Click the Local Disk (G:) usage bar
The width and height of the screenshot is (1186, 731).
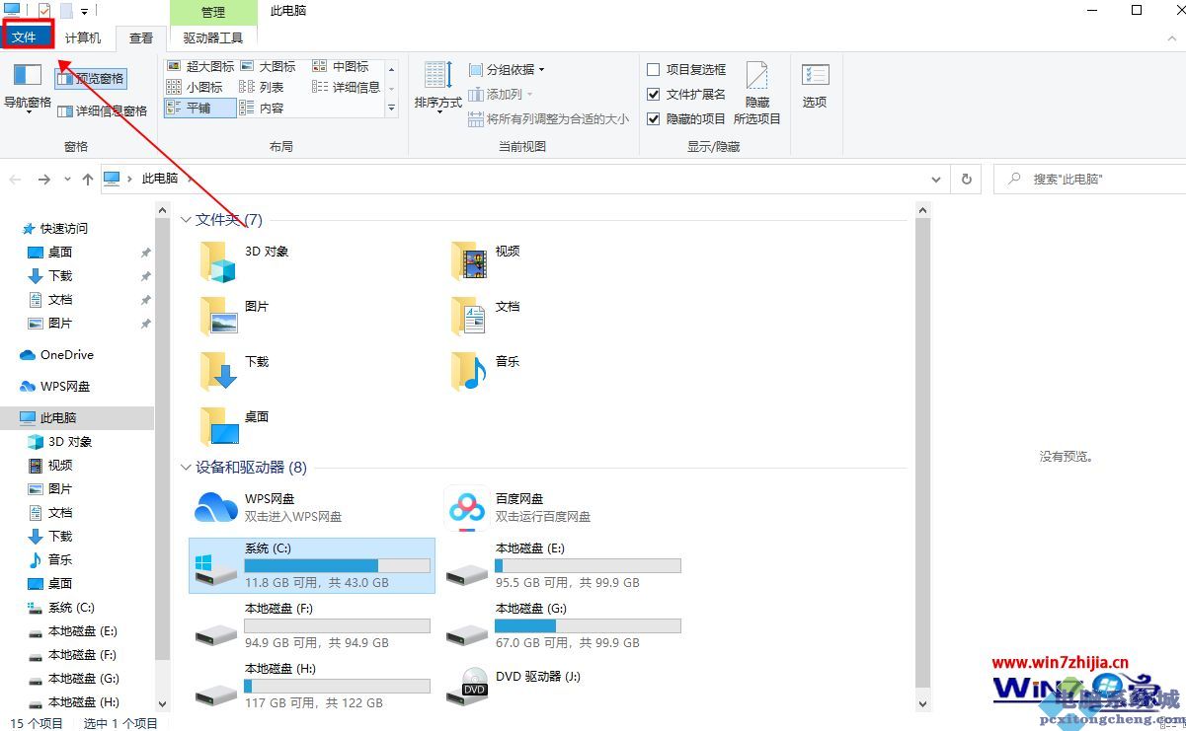[x=589, y=625]
